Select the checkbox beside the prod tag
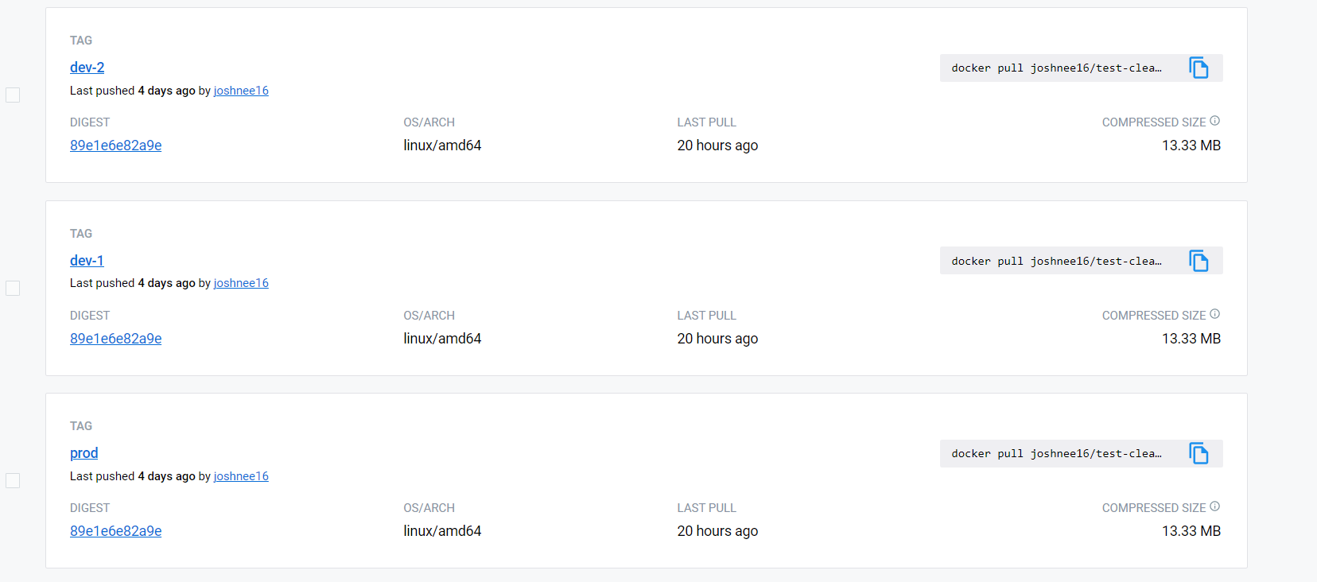 13,480
